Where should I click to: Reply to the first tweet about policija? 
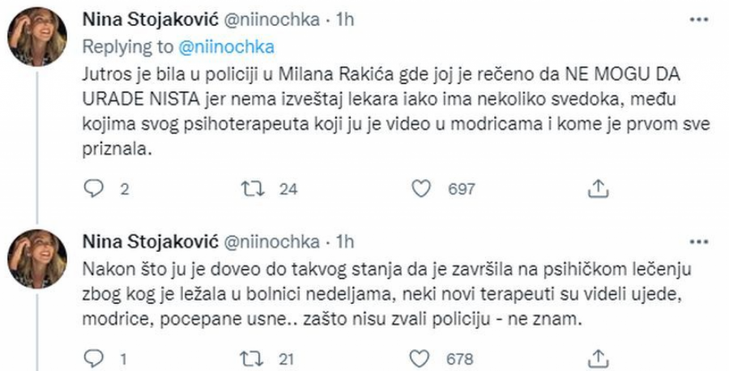(x=95, y=189)
